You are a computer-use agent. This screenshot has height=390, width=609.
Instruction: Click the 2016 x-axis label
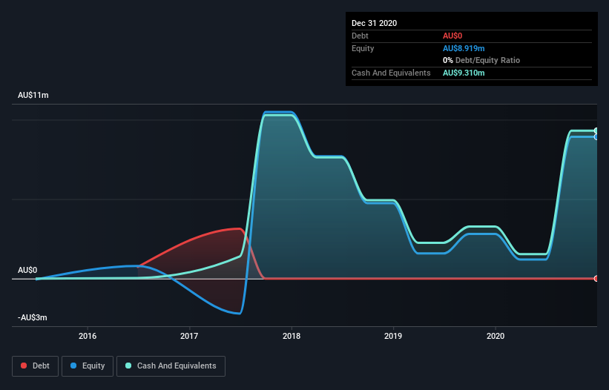[88, 336]
